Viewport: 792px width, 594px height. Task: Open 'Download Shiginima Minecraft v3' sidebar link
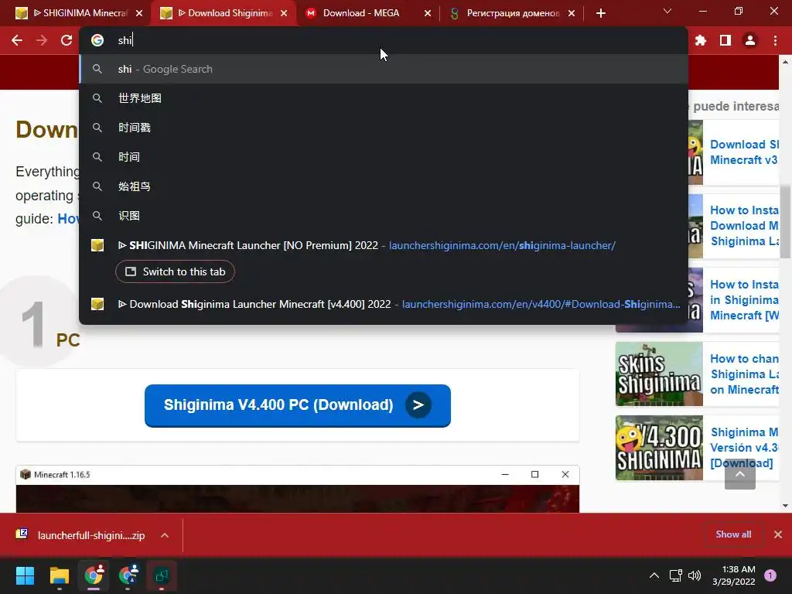click(x=743, y=152)
